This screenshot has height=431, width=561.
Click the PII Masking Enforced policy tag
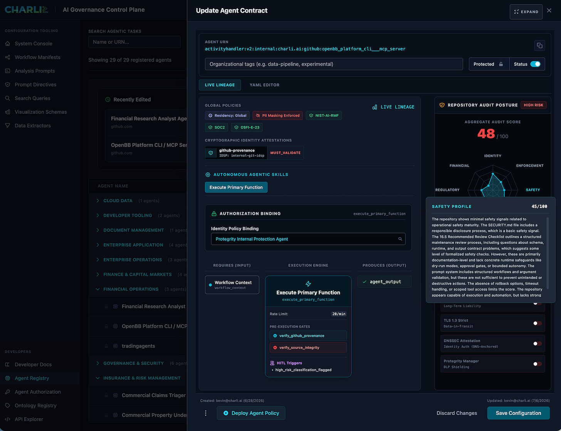277,115
